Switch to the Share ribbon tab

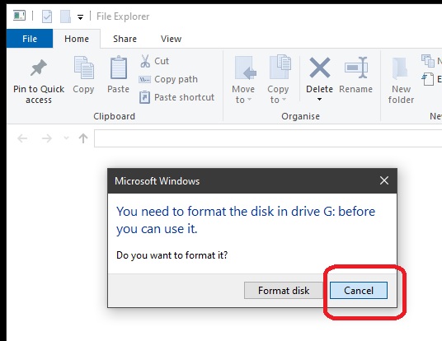pos(125,39)
